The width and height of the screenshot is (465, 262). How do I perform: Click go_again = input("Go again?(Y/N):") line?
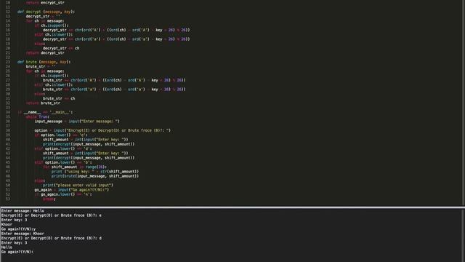[72, 190]
